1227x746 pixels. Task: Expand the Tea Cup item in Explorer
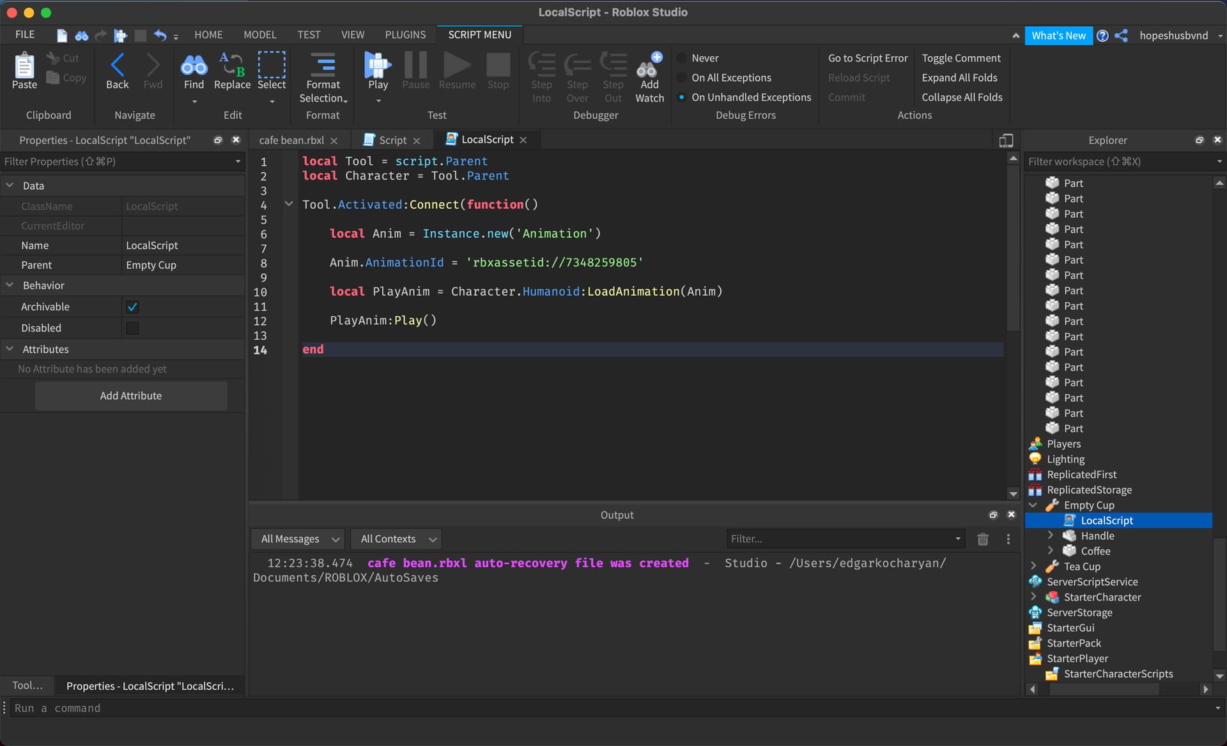coord(1033,566)
